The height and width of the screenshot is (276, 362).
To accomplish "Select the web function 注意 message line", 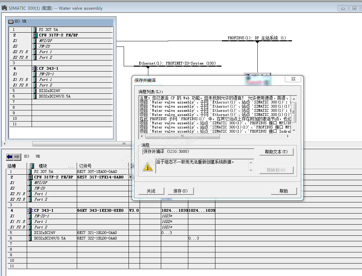I will click(215, 98).
